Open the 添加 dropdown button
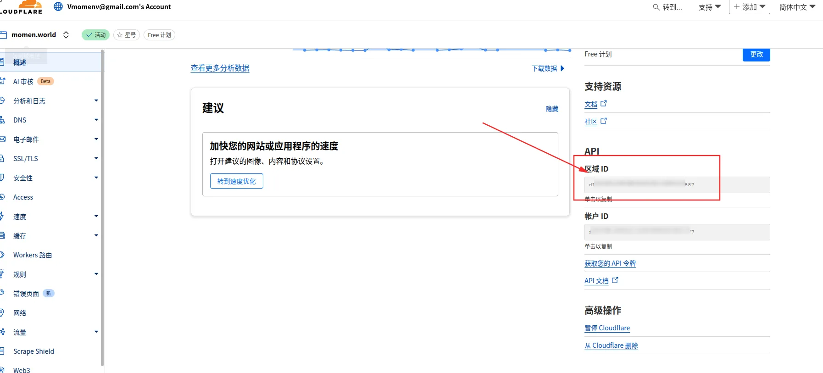This screenshot has width=823, height=373. point(750,7)
